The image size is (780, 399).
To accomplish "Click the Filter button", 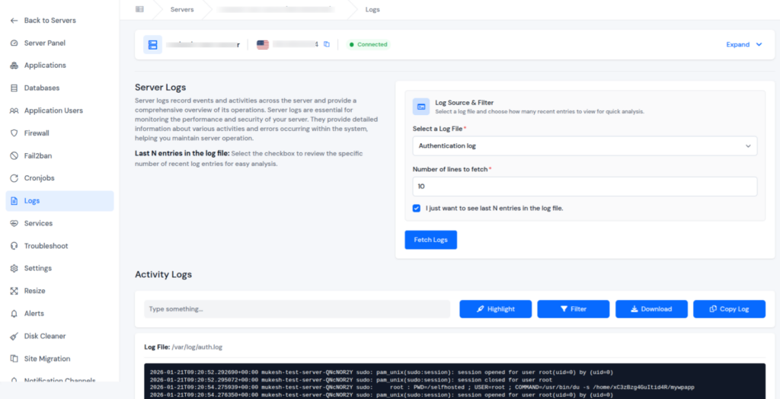I will 573,309.
